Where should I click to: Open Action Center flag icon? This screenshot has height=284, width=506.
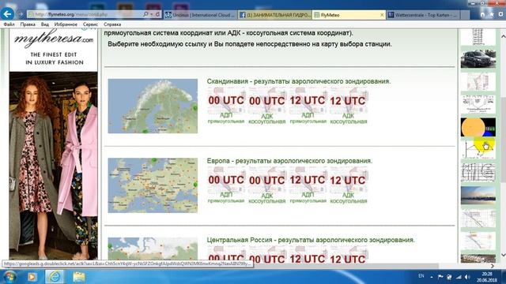pyautogui.click(x=440, y=277)
